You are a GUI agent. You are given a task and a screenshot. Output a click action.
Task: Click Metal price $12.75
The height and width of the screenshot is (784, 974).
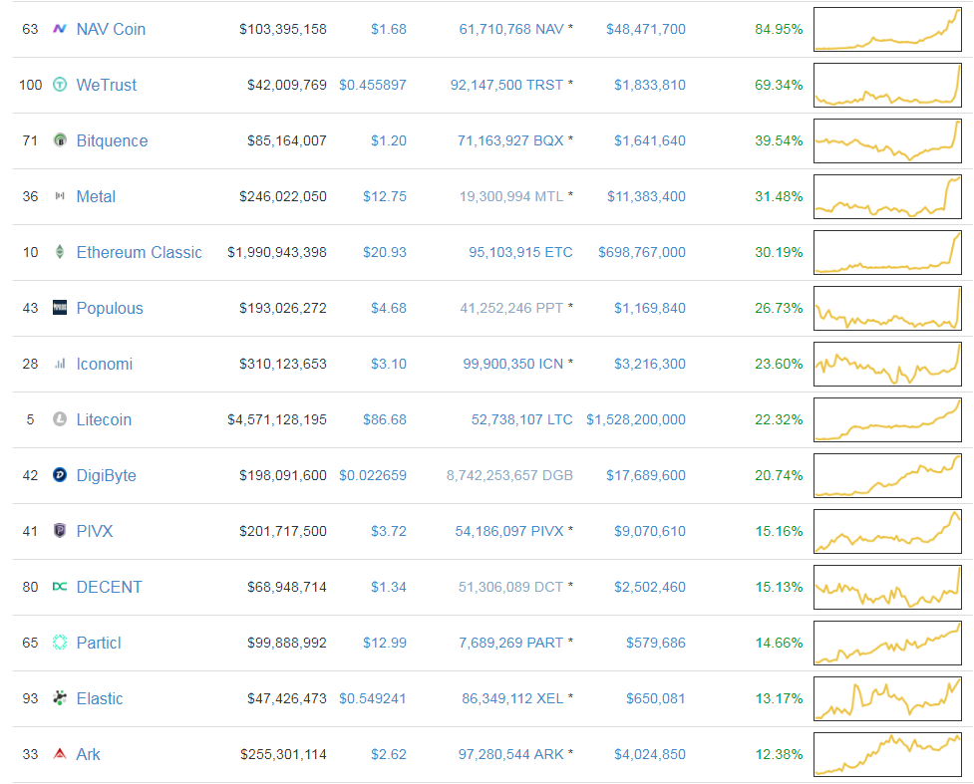(385, 197)
